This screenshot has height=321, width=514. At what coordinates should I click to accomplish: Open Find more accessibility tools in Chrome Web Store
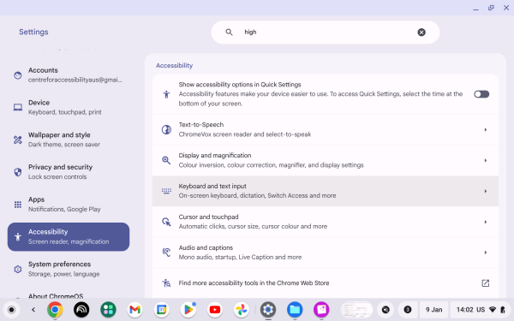(x=326, y=283)
